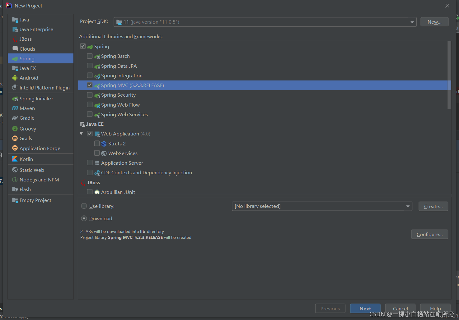Enable the Struts 2 checkbox
The height and width of the screenshot is (320, 459).
click(97, 143)
